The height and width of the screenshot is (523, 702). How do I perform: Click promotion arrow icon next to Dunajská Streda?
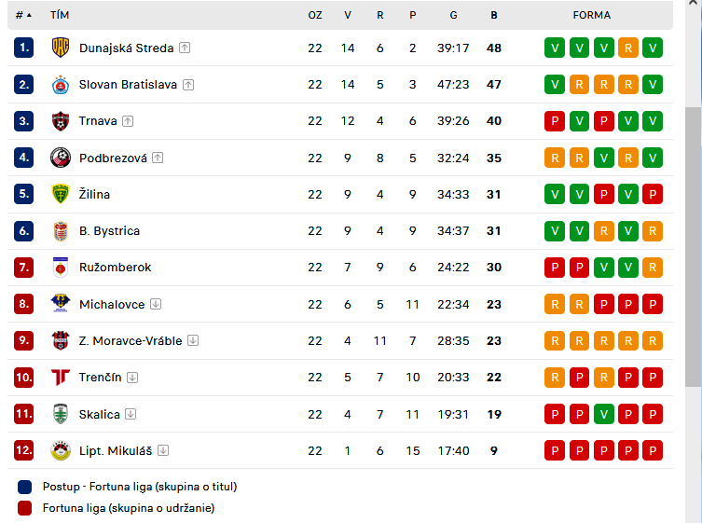[185, 48]
